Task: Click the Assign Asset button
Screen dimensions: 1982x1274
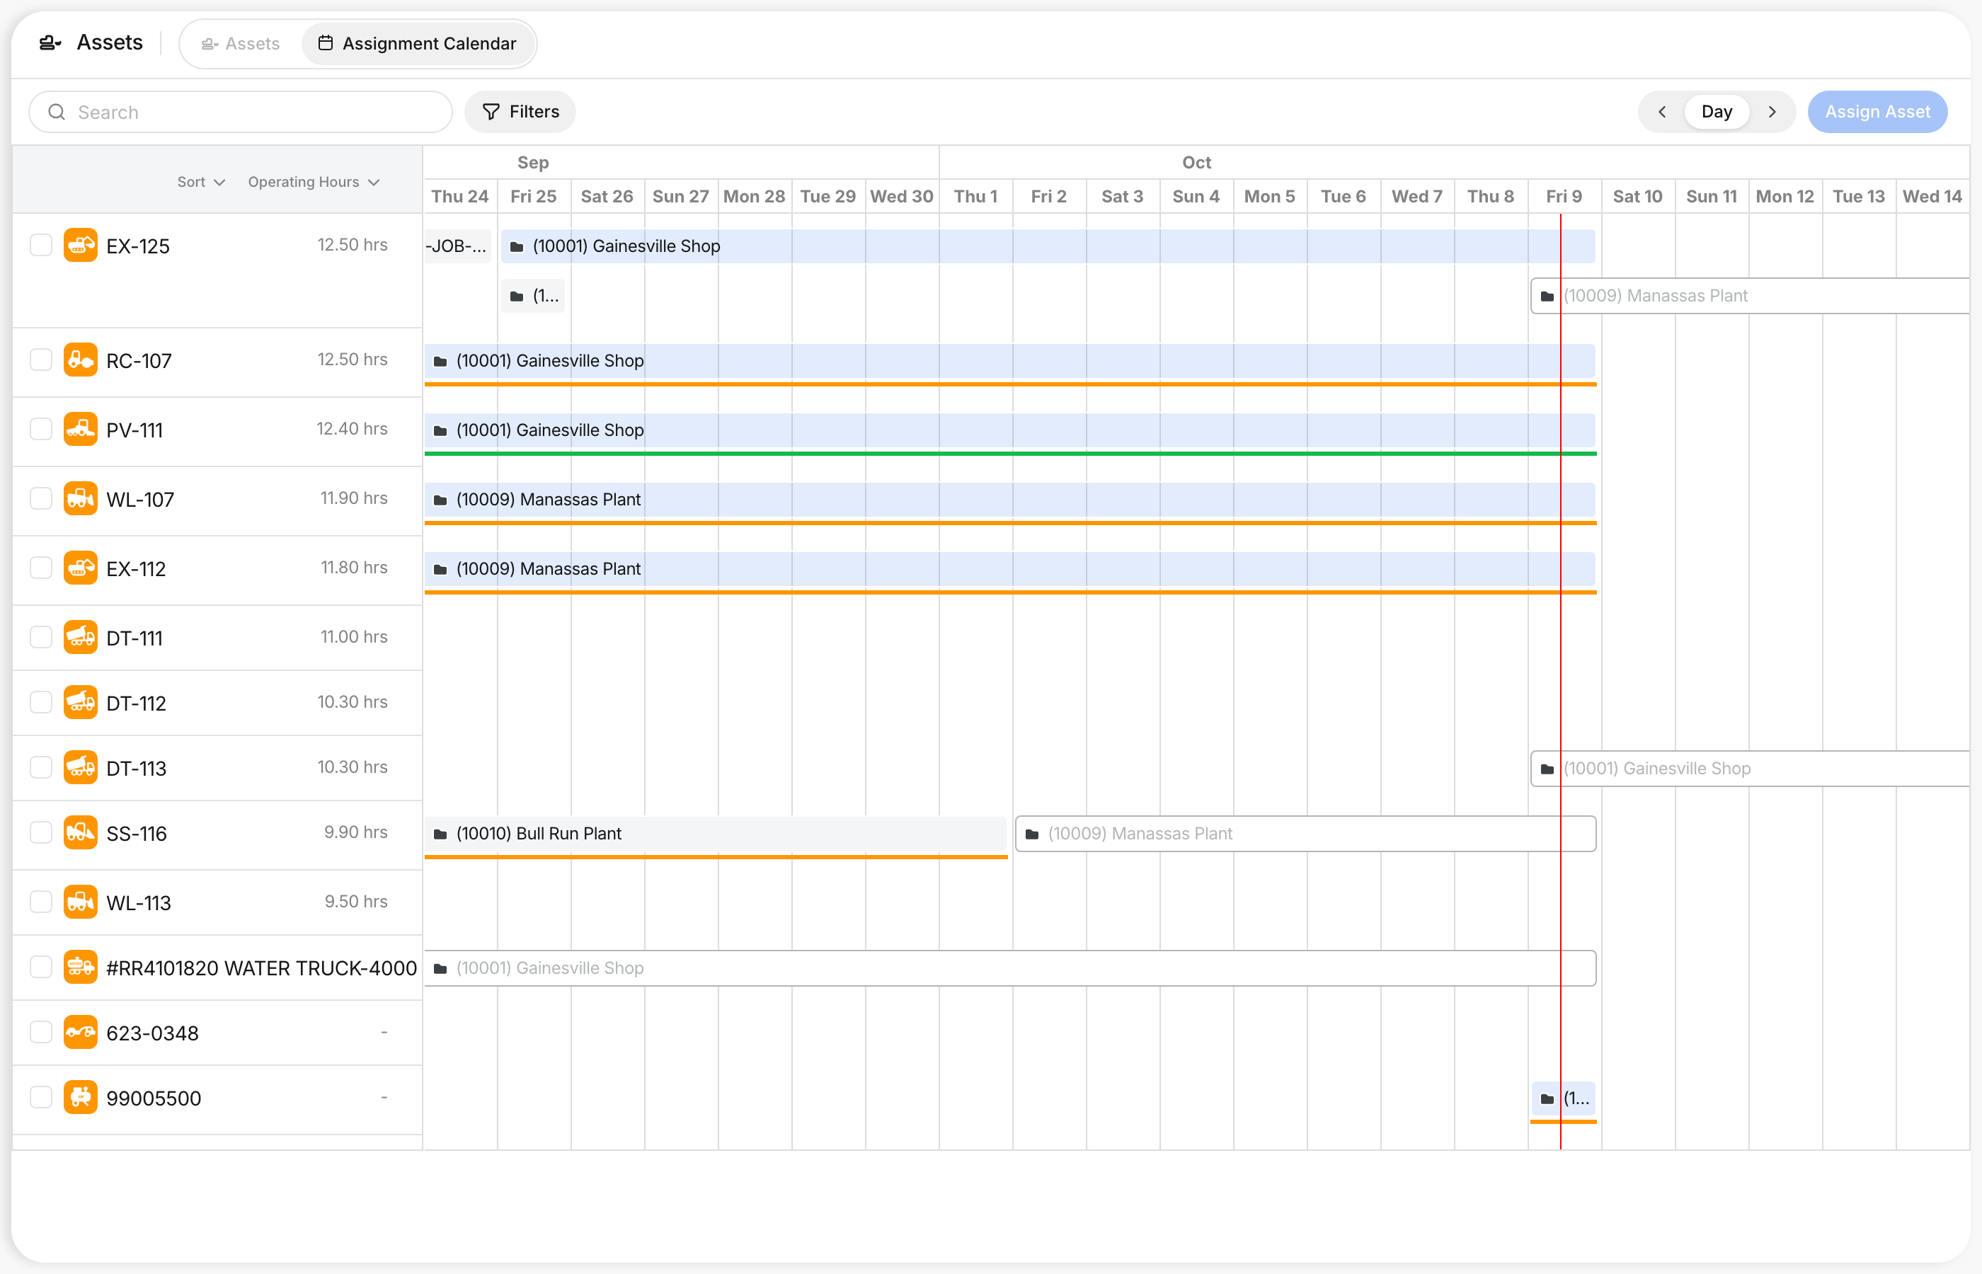Action: point(1877,112)
